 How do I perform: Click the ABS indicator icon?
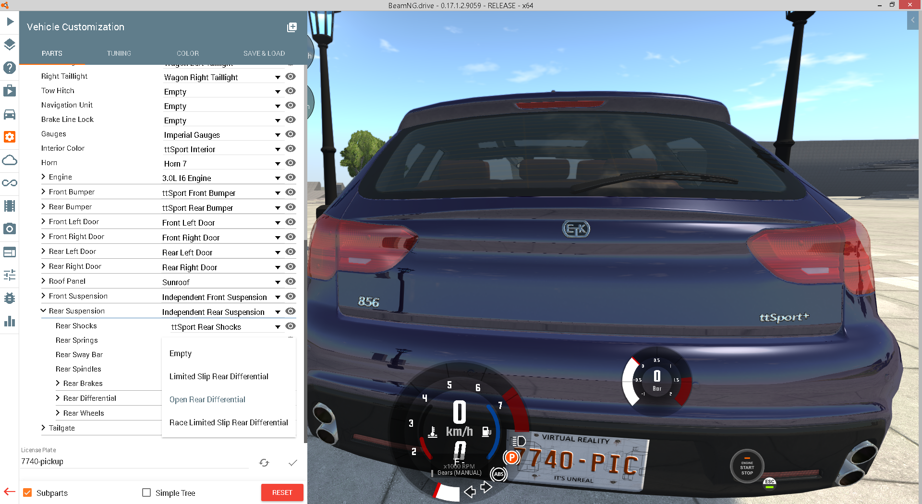(x=498, y=474)
